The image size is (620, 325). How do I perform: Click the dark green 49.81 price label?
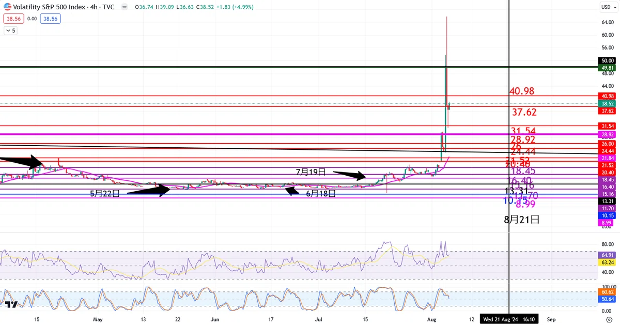pos(607,68)
